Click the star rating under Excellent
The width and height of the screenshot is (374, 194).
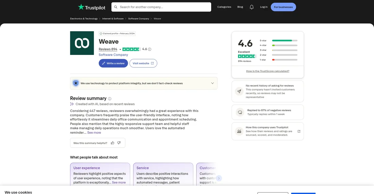pos(247,56)
